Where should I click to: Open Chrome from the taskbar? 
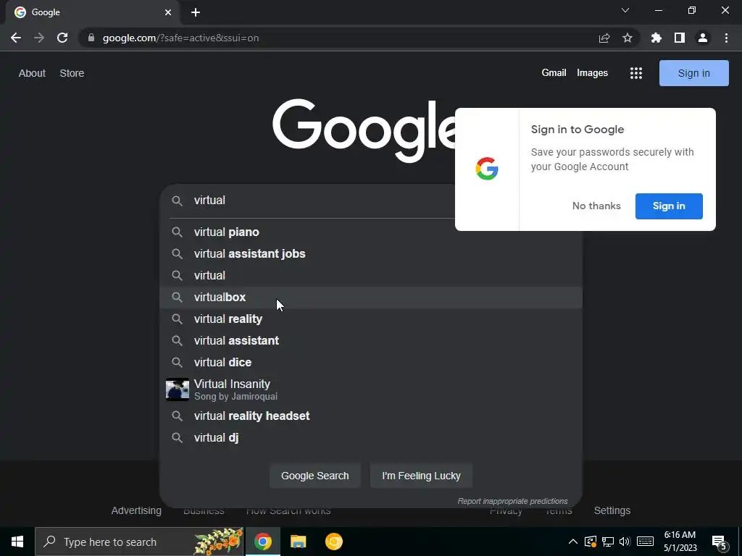(x=262, y=542)
